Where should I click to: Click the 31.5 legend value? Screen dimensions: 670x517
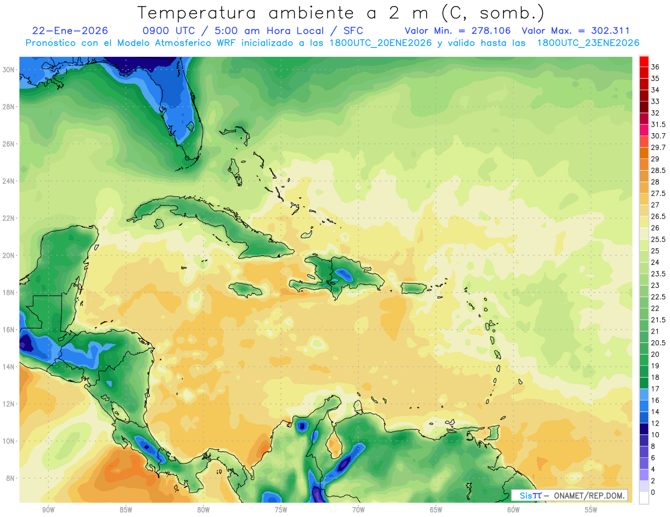coord(658,124)
